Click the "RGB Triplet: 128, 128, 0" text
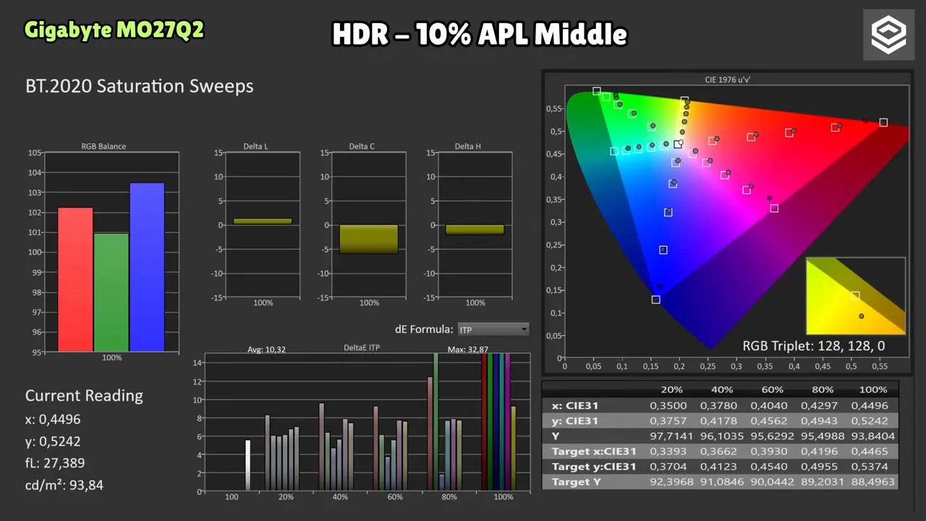 click(814, 346)
